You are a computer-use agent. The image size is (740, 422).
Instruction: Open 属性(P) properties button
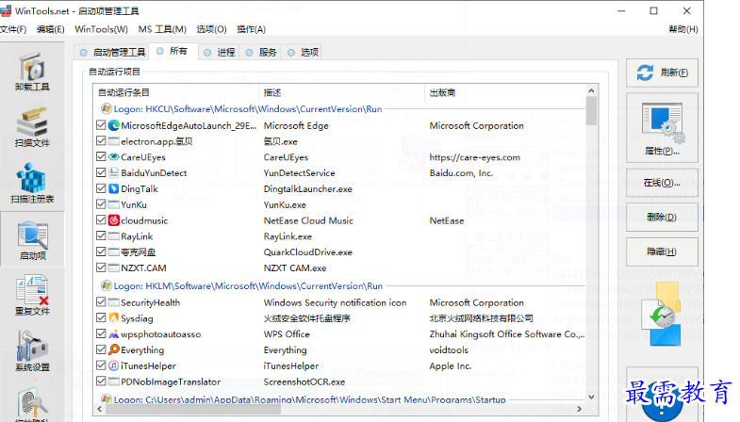[x=662, y=127]
